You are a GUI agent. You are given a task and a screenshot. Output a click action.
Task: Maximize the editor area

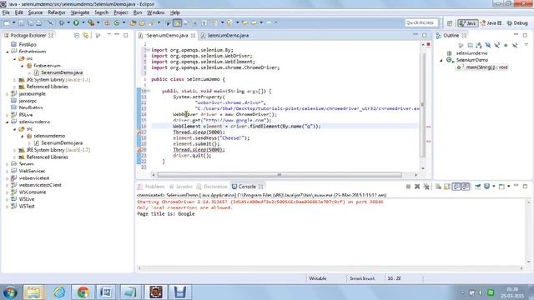coord(425,35)
